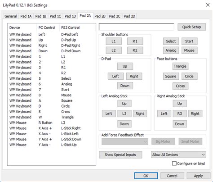
Task: Select the Square binding row
Action: pos(52,100)
